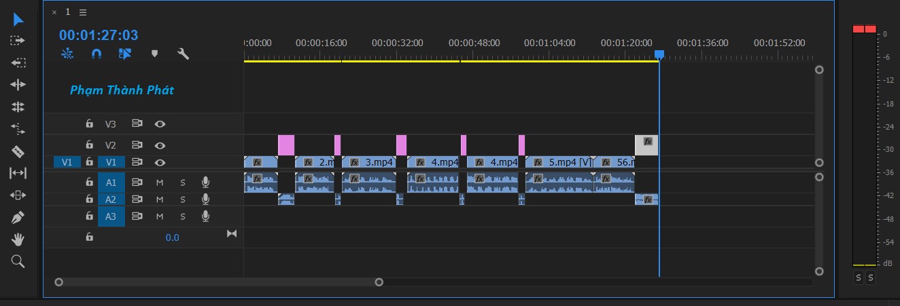The width and height of the screenshot is (900, 306).
Task: Click V1 source patching indicator
Action: click(67, 162)
